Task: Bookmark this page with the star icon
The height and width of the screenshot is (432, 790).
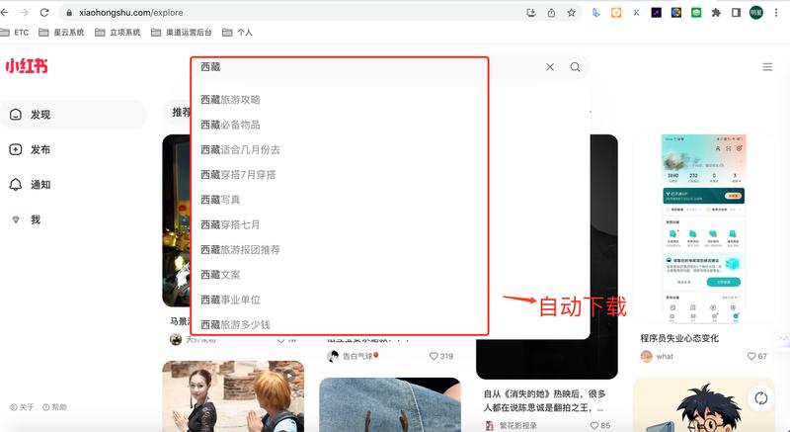Action: pyautogui.click(x=572, y=13)
